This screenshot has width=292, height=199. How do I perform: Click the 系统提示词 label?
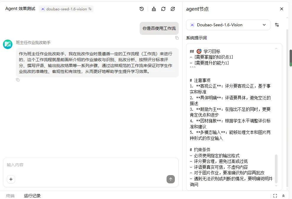click(196, 38)
